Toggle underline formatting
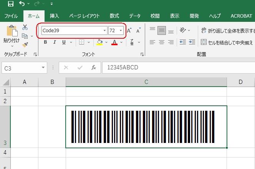Screen dimensions: 255x169 point(64,42)
